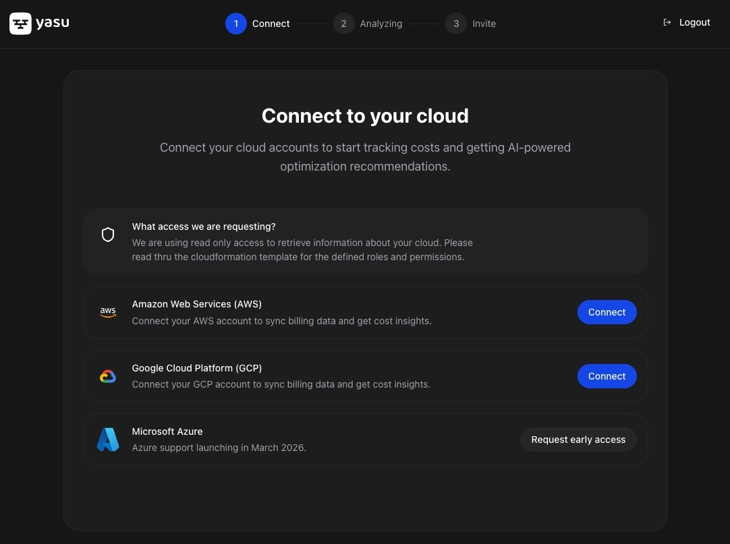Connect Amazon Web Services account
730x544 pixels.
[607, 312]
